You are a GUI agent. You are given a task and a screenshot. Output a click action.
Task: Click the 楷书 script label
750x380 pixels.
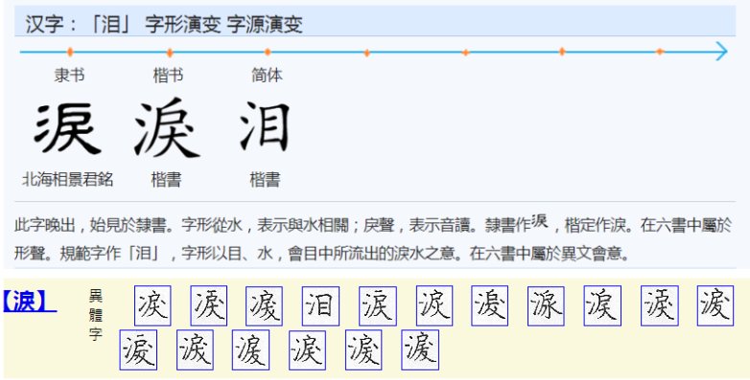click(168, 75)
